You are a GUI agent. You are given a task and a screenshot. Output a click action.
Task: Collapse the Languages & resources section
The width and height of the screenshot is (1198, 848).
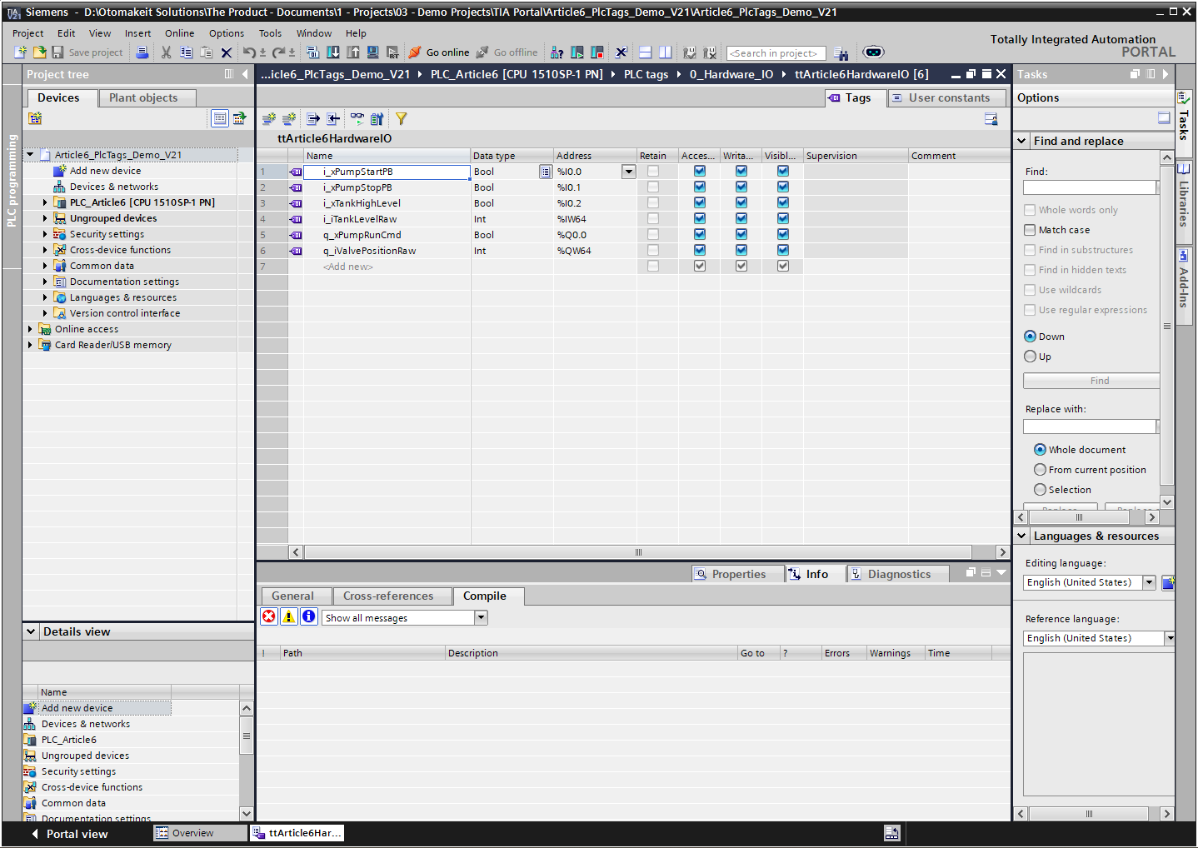click(x=1022, y=536)
